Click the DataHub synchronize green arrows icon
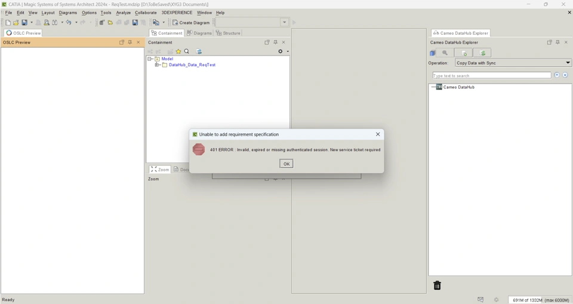 [482, 53]
